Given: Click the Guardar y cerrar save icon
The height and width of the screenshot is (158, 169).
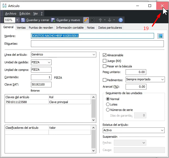Looking at the screenshot, I should click(x=23, y=20).
